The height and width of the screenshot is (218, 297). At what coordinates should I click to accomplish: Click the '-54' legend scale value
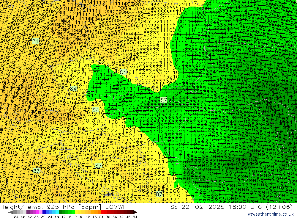pos(15,217)
